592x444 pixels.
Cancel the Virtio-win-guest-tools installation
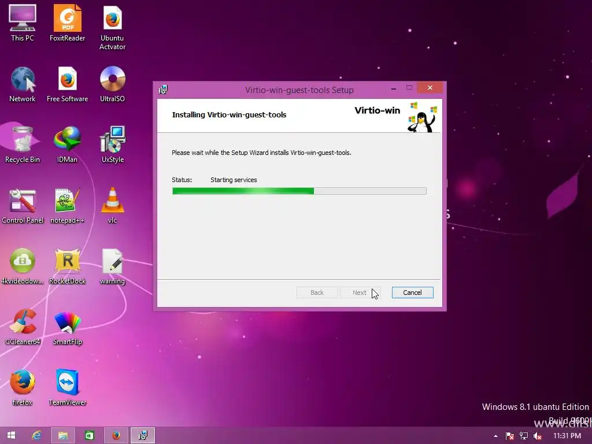click(x=412, y=293)
